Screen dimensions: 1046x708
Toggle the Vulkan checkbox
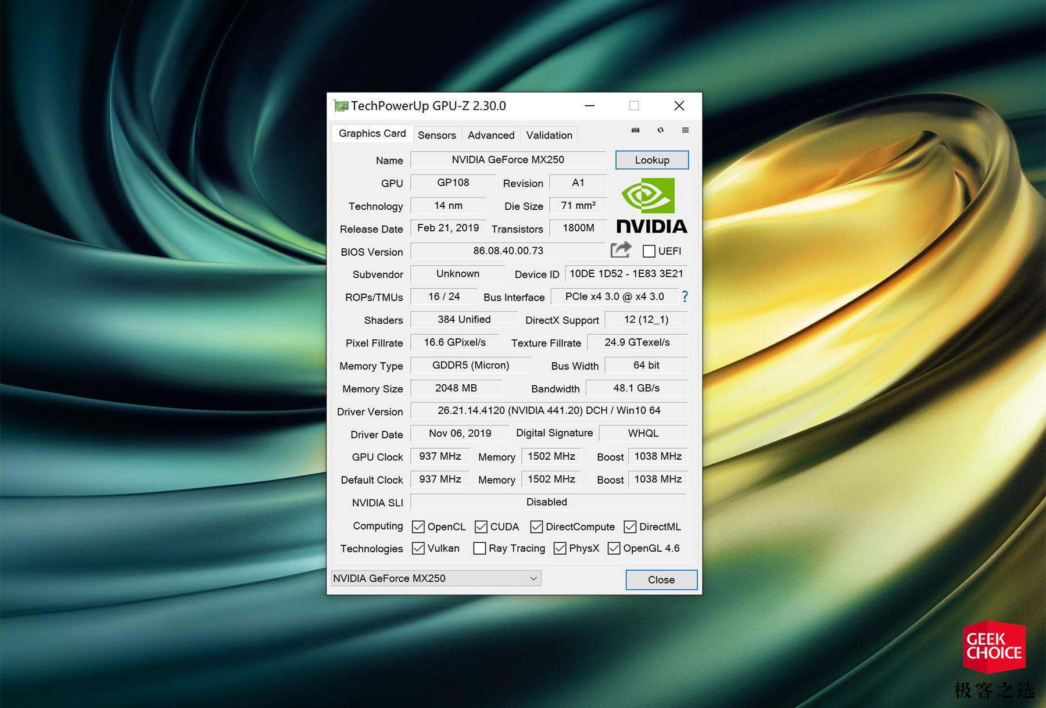coord(418,548)
